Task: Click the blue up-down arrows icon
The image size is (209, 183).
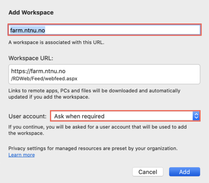Action: point(196,116)
